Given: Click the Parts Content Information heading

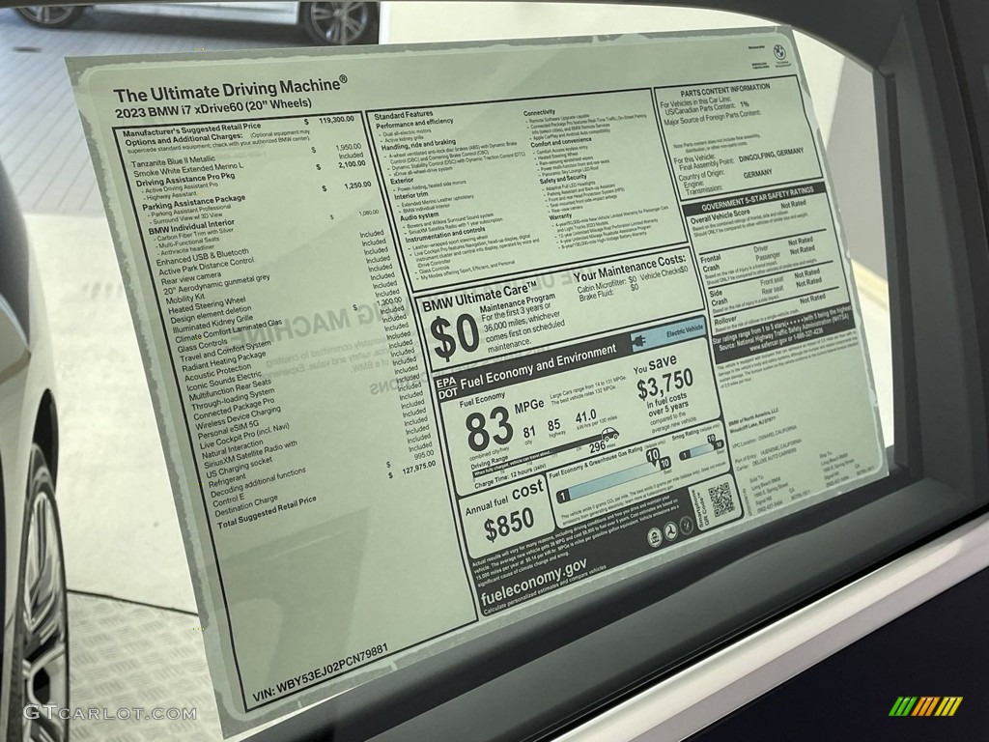Looking at the screenshot, I should pyautogui.click(x=724, y=90).
